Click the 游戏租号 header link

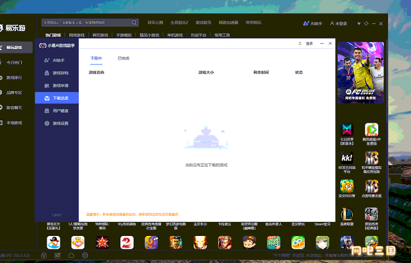coord(203,23)
